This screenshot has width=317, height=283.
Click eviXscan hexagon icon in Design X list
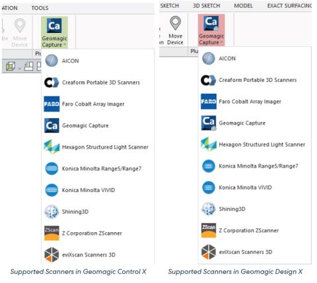point(209,252)
